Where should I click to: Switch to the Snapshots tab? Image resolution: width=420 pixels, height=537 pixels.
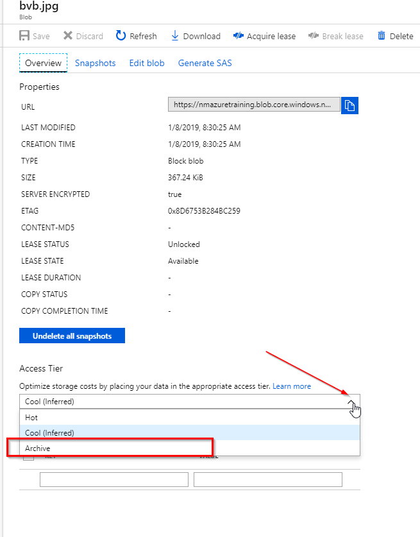coord(95,63)
